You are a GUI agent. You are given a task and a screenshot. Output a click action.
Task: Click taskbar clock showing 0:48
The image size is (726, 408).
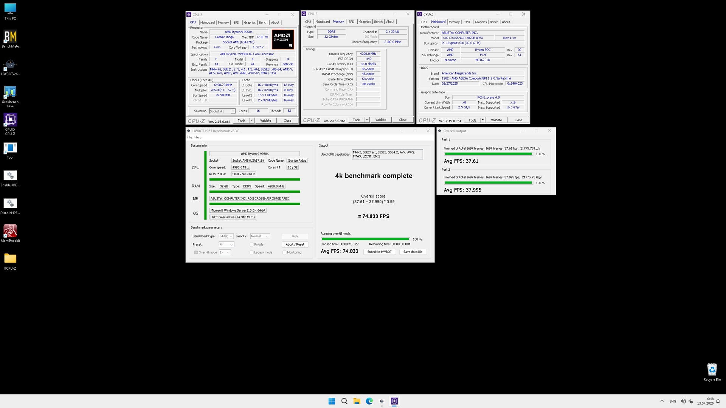point(706,401)
